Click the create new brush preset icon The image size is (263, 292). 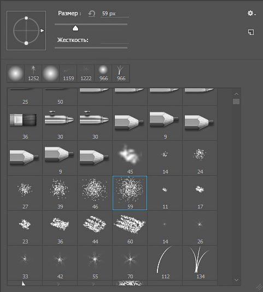coord(251,32)
